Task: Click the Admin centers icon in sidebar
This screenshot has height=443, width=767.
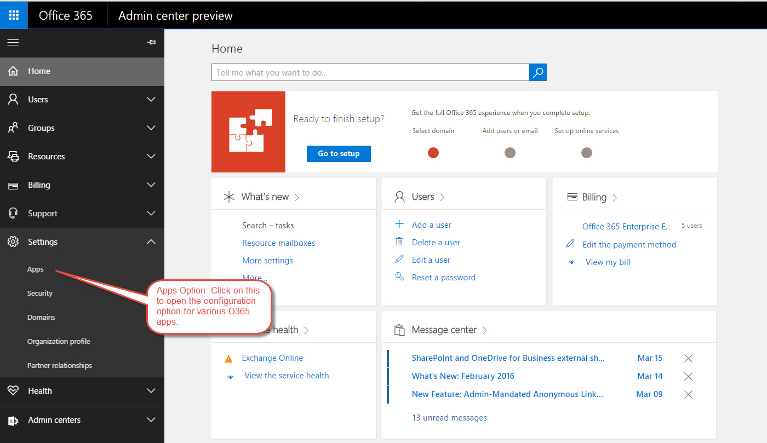Action: [13, 420]
